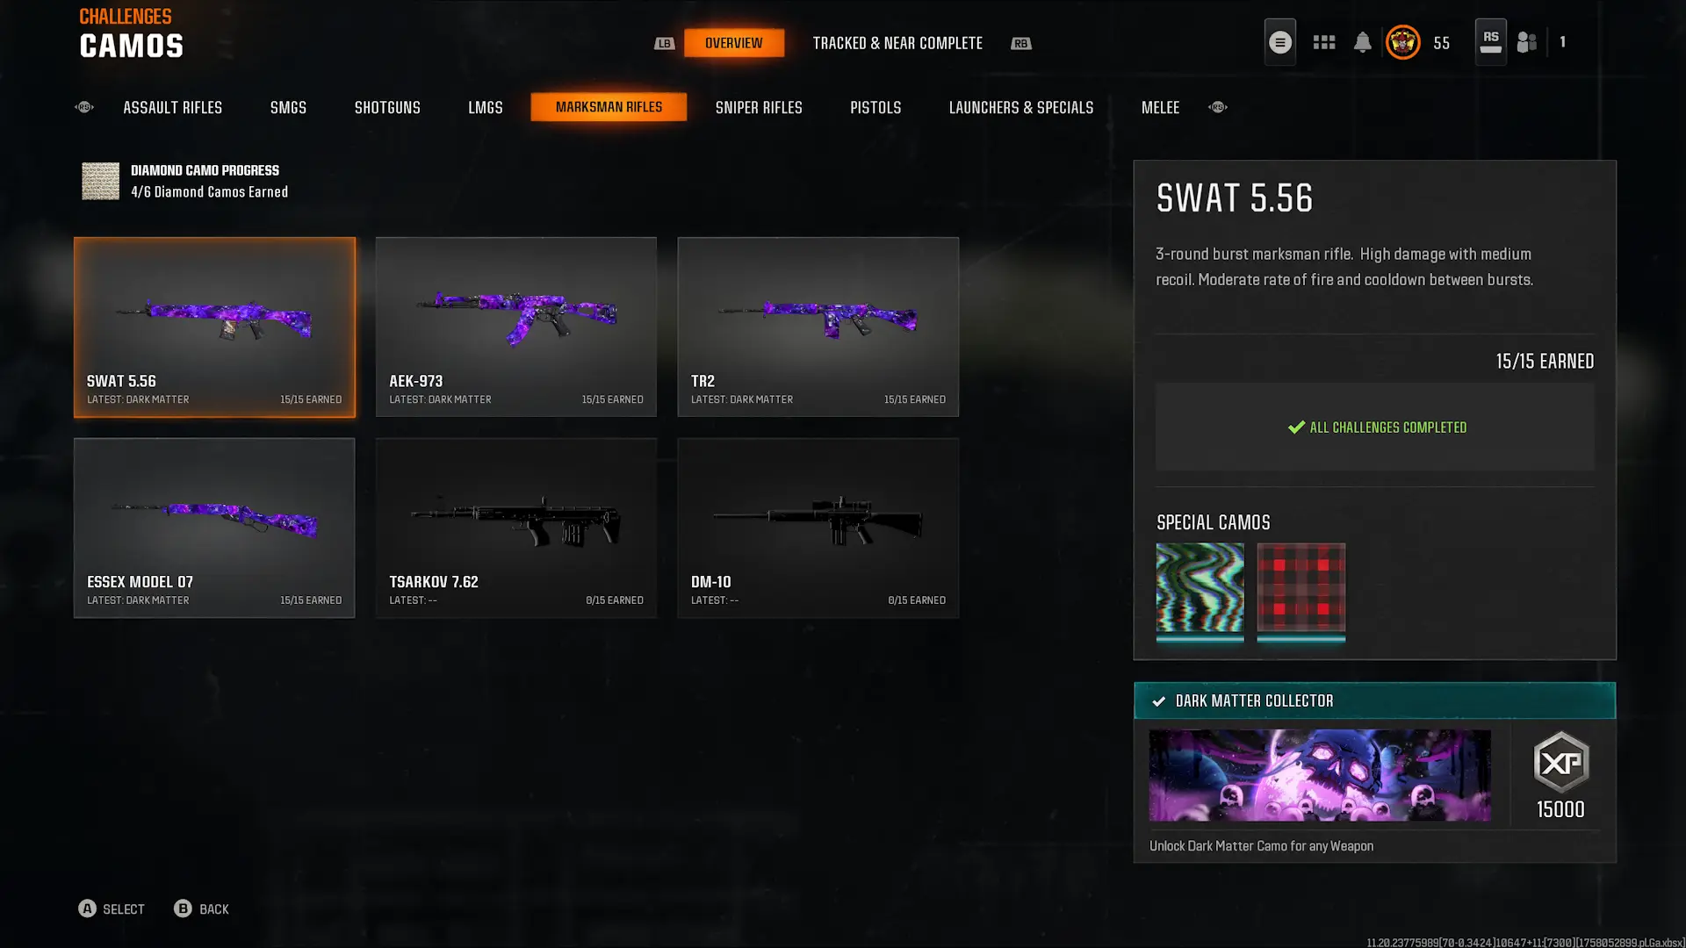
Task: Click the LB bumper icon
Action: click(x=665, y=43)
